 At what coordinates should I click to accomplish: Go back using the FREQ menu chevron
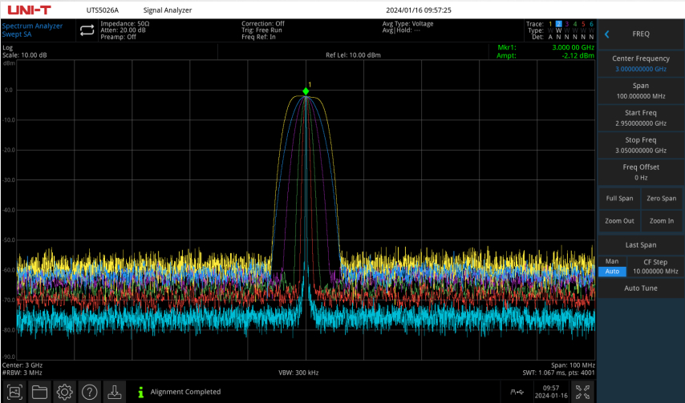[x=607, y=34]
